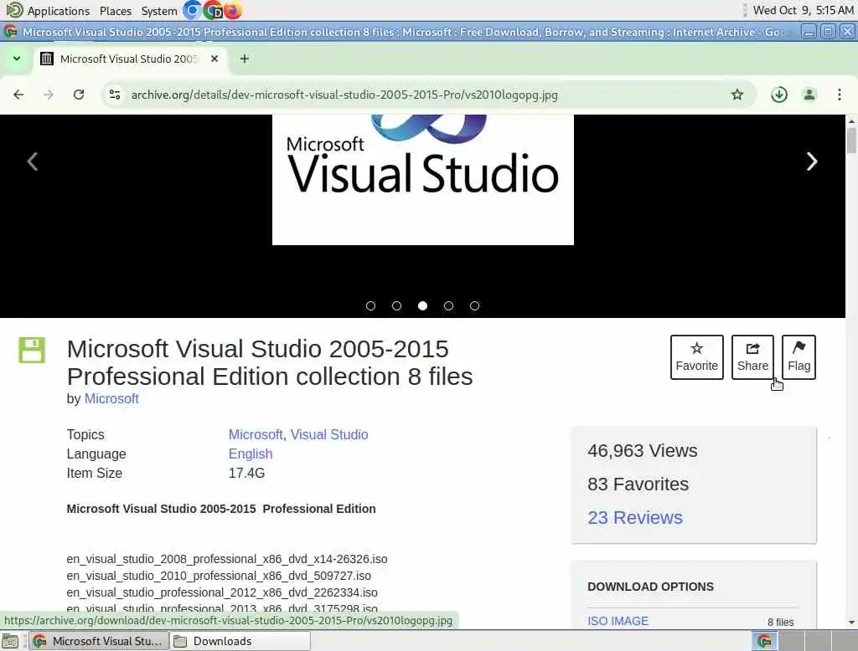Open the Visual Studio topic link
This screenshot has height=651, width=858.
329,434
